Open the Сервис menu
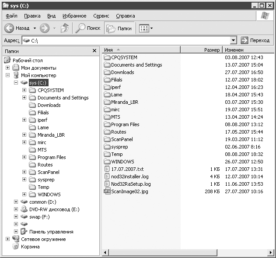 [101, 16]
